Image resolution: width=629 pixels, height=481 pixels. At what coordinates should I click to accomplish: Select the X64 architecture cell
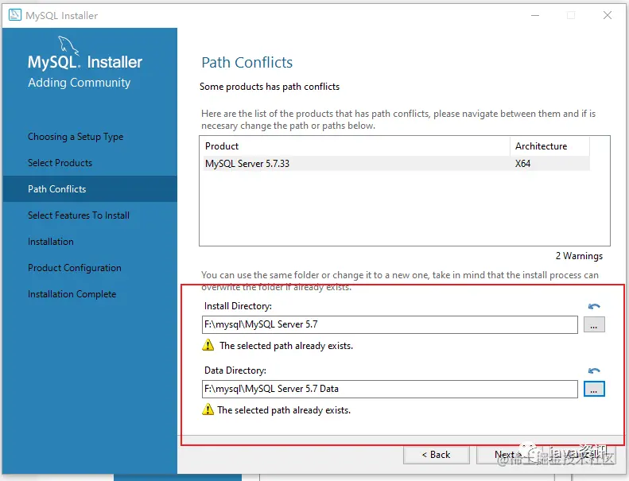tap(522, 164)
